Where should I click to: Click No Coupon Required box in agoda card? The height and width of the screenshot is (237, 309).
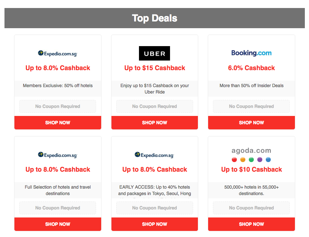pyautogui.click(x=251, y=208)
